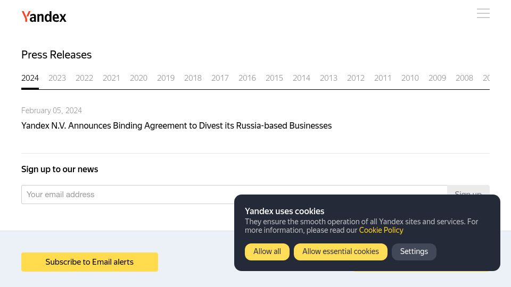Screen dimensions: 511x287
Task: Click the February 05, 2024 date text
Action: tap(52, 111)
